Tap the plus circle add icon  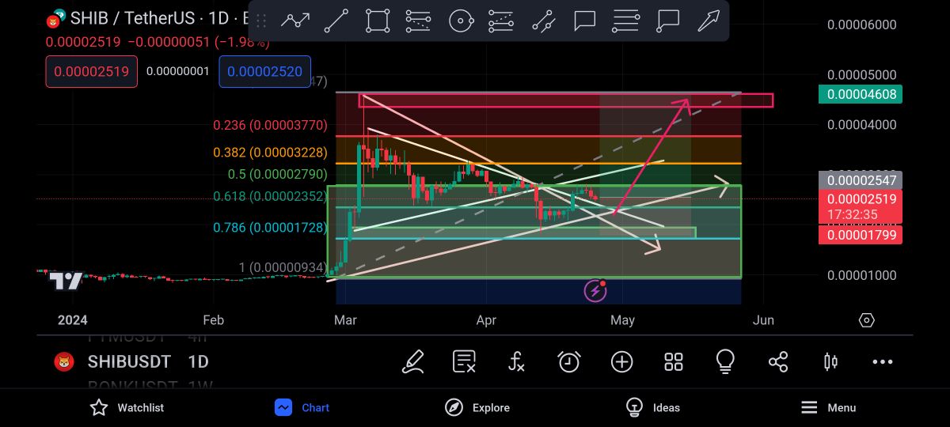621,362
